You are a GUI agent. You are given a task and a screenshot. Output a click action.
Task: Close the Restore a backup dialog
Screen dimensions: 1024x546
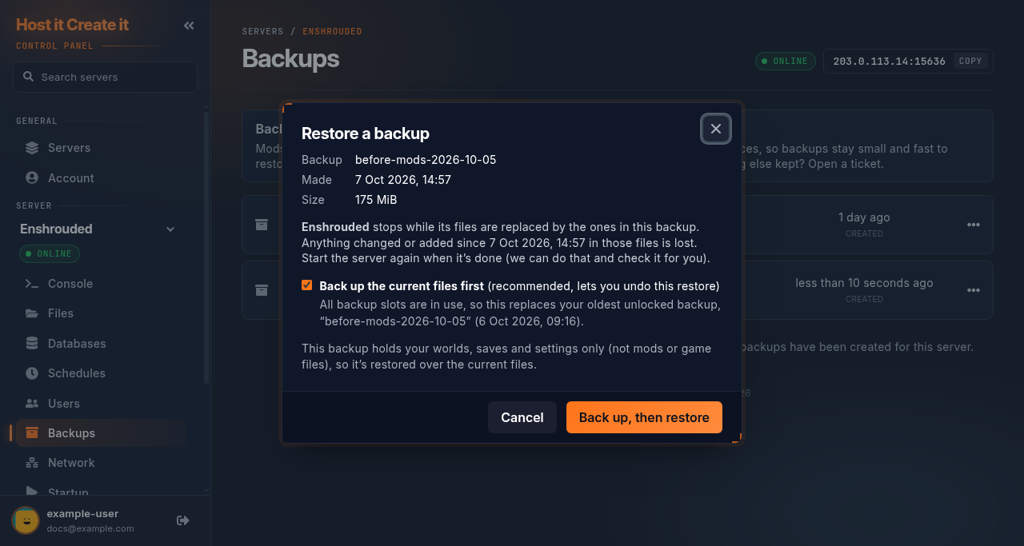tap(716, 129)
